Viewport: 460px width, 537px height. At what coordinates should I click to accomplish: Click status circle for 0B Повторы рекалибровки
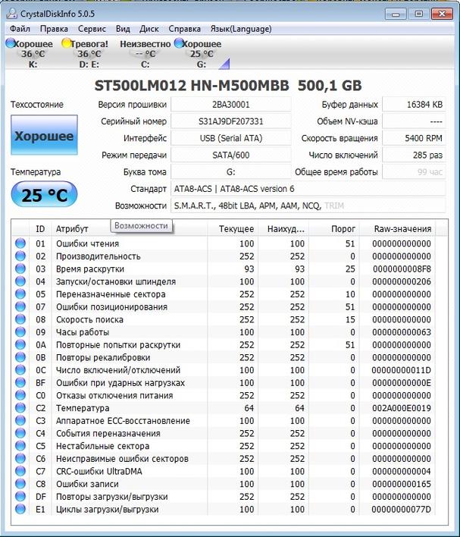click(x=20, y=357)
